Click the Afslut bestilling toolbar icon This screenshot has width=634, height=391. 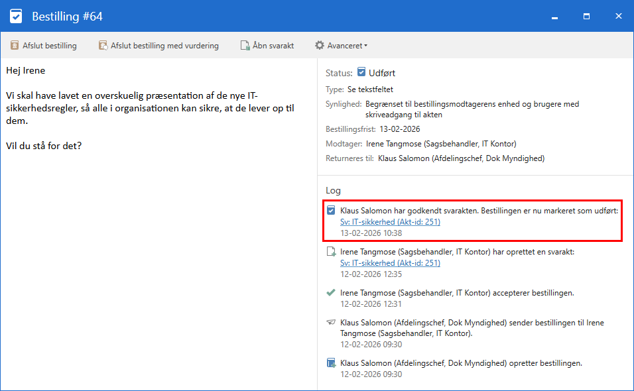click(x=15, y=46)
